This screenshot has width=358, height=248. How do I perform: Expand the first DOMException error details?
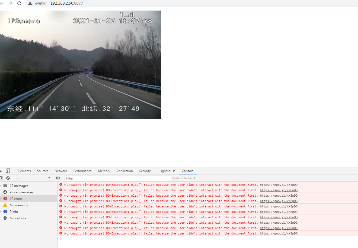[64, 184]
